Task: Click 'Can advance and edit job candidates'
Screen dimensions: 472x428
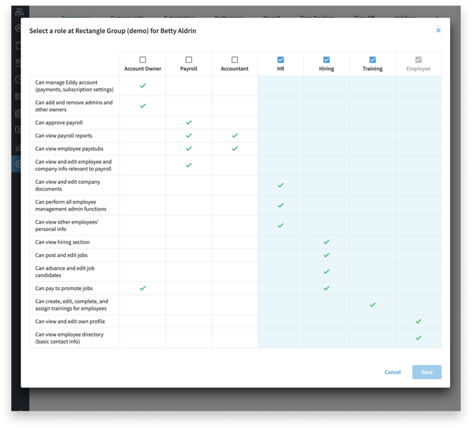Action: [x=64, y=272]
